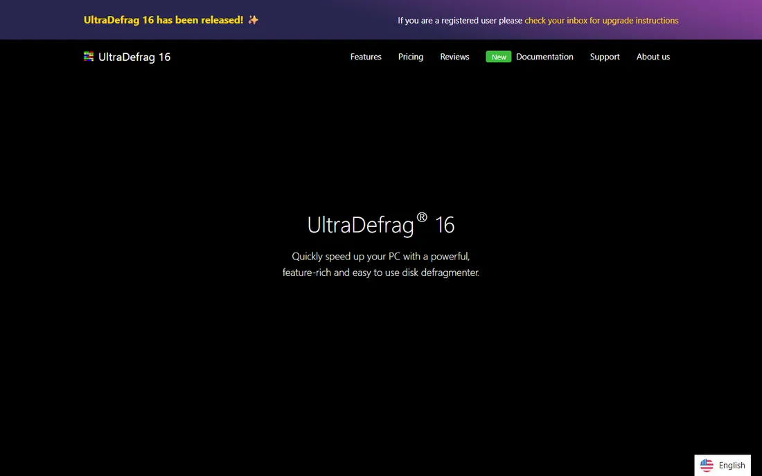Go to the Pricing page

point(411,57)
